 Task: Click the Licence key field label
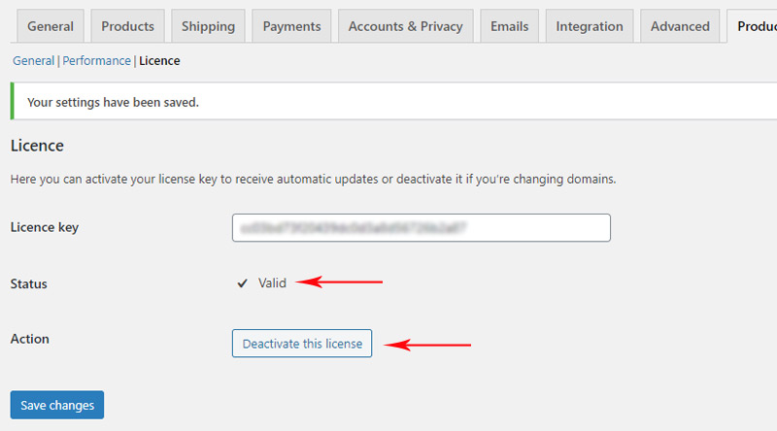pyautogui.click(x=45, y=227)
